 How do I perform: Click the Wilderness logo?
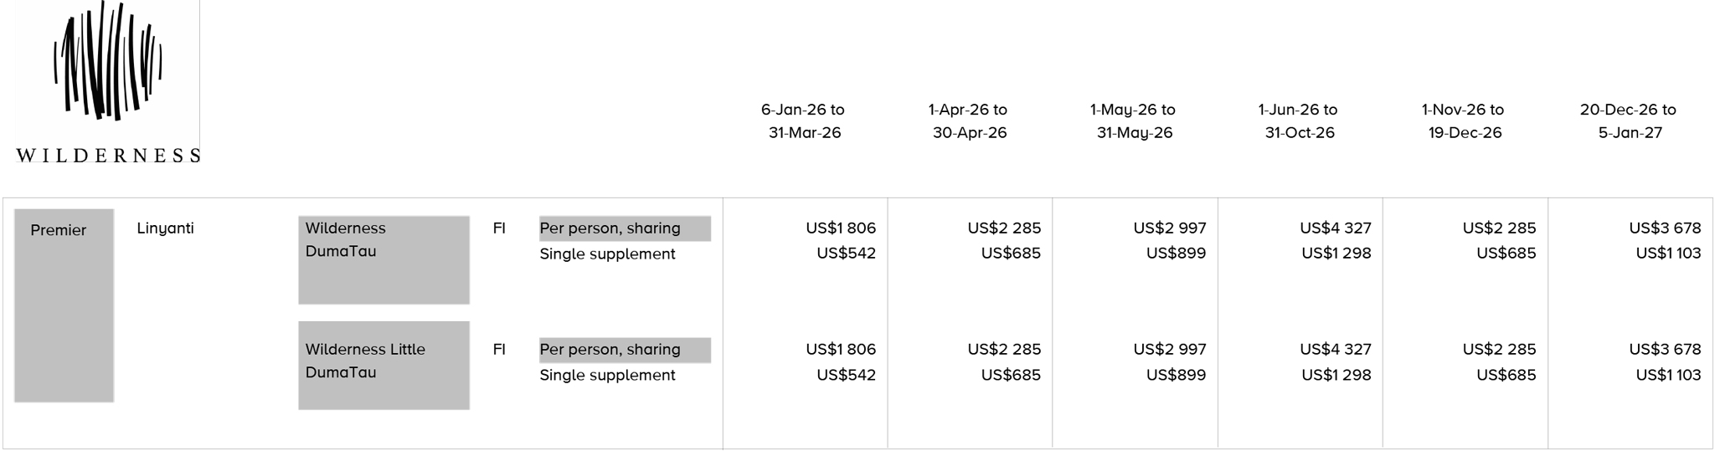107,82
